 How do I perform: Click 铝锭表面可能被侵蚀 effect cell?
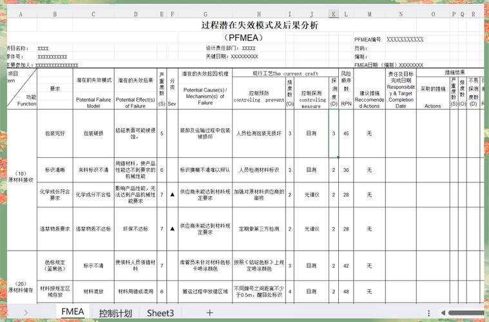click(135, 133)
